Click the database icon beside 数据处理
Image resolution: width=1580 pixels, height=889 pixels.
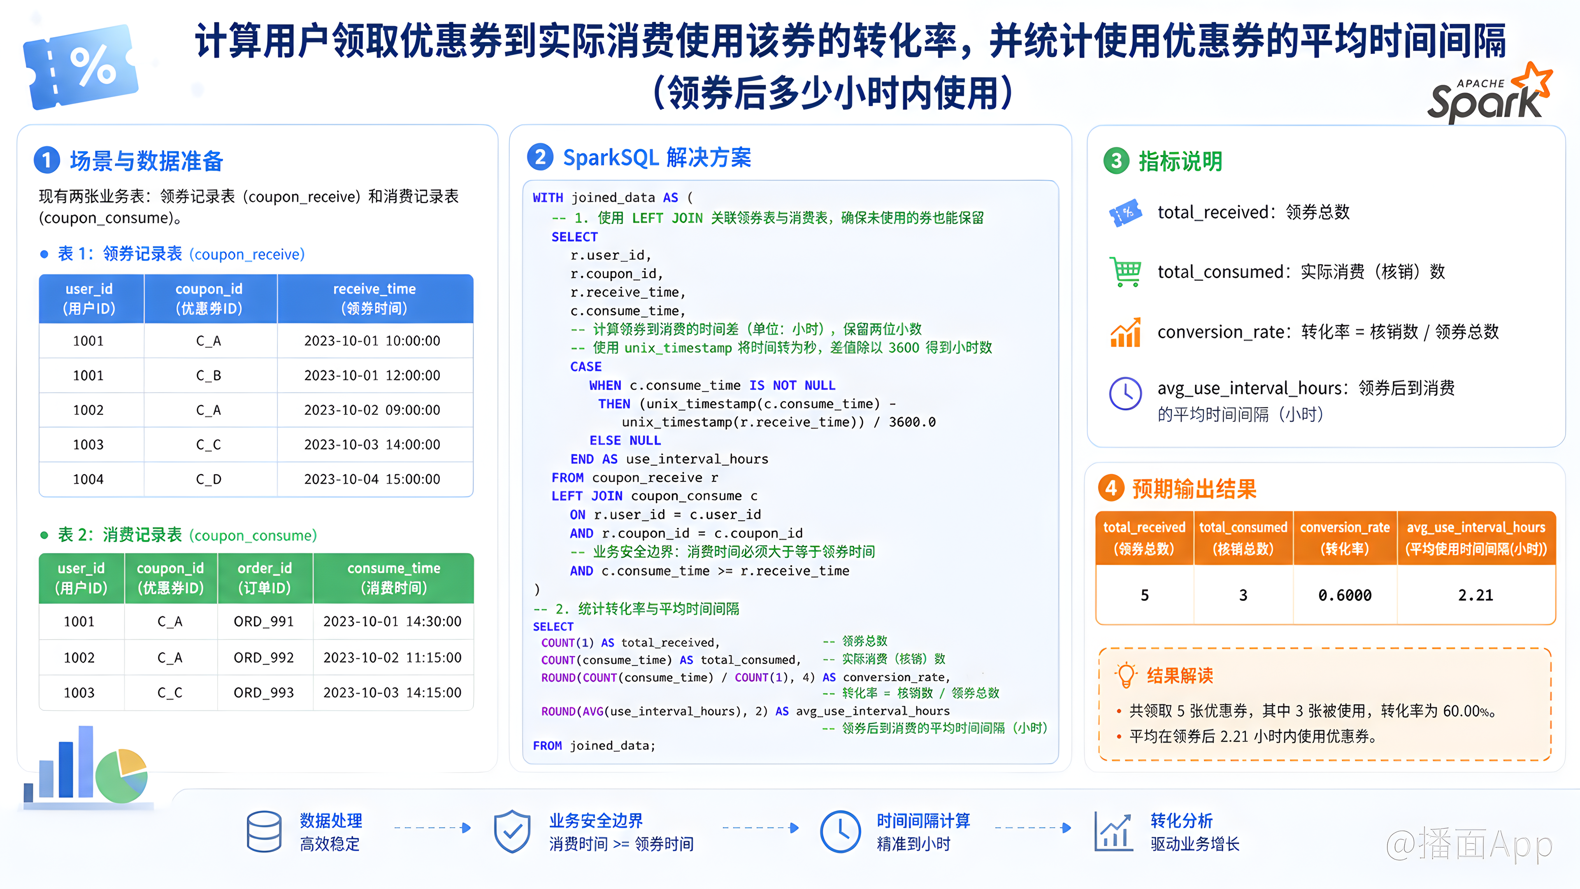pos(264,831)
